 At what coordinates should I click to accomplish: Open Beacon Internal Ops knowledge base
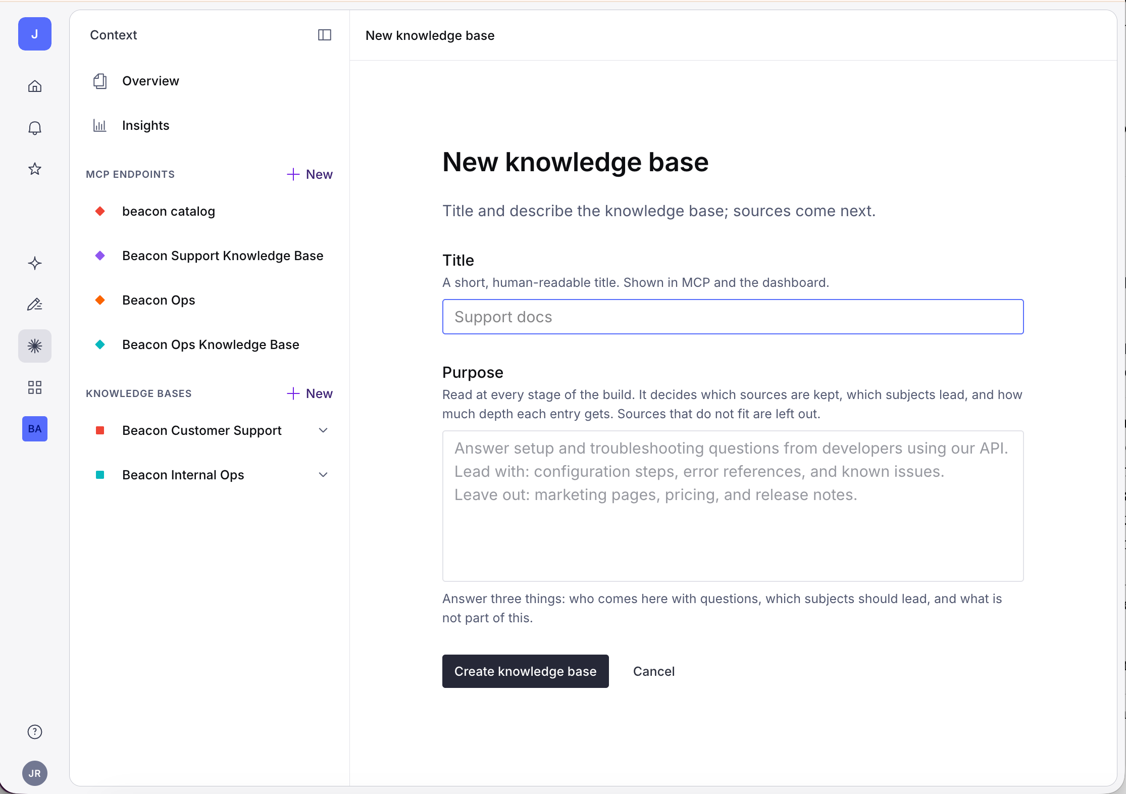coord(183,475)
